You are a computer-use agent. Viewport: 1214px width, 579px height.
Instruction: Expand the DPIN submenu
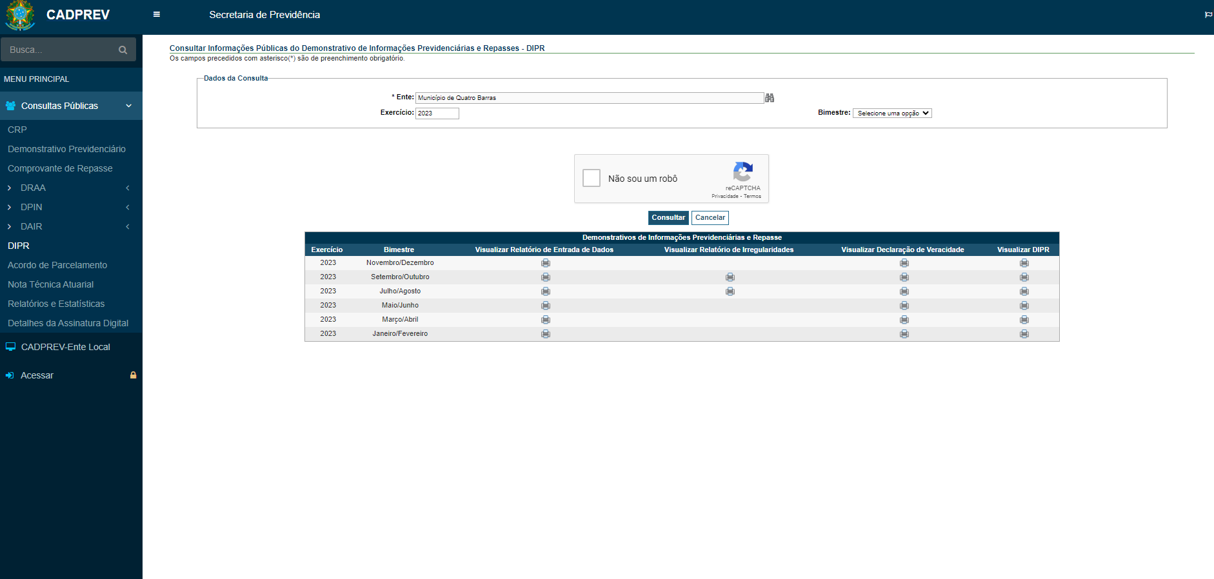32,207
